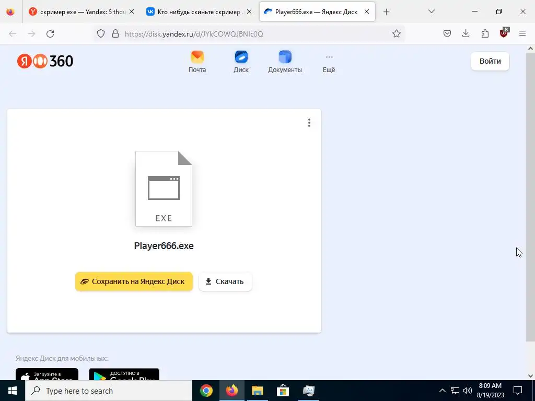Close the Yandex search tab
The image size is (535, 401).
(x=132, y=12)
